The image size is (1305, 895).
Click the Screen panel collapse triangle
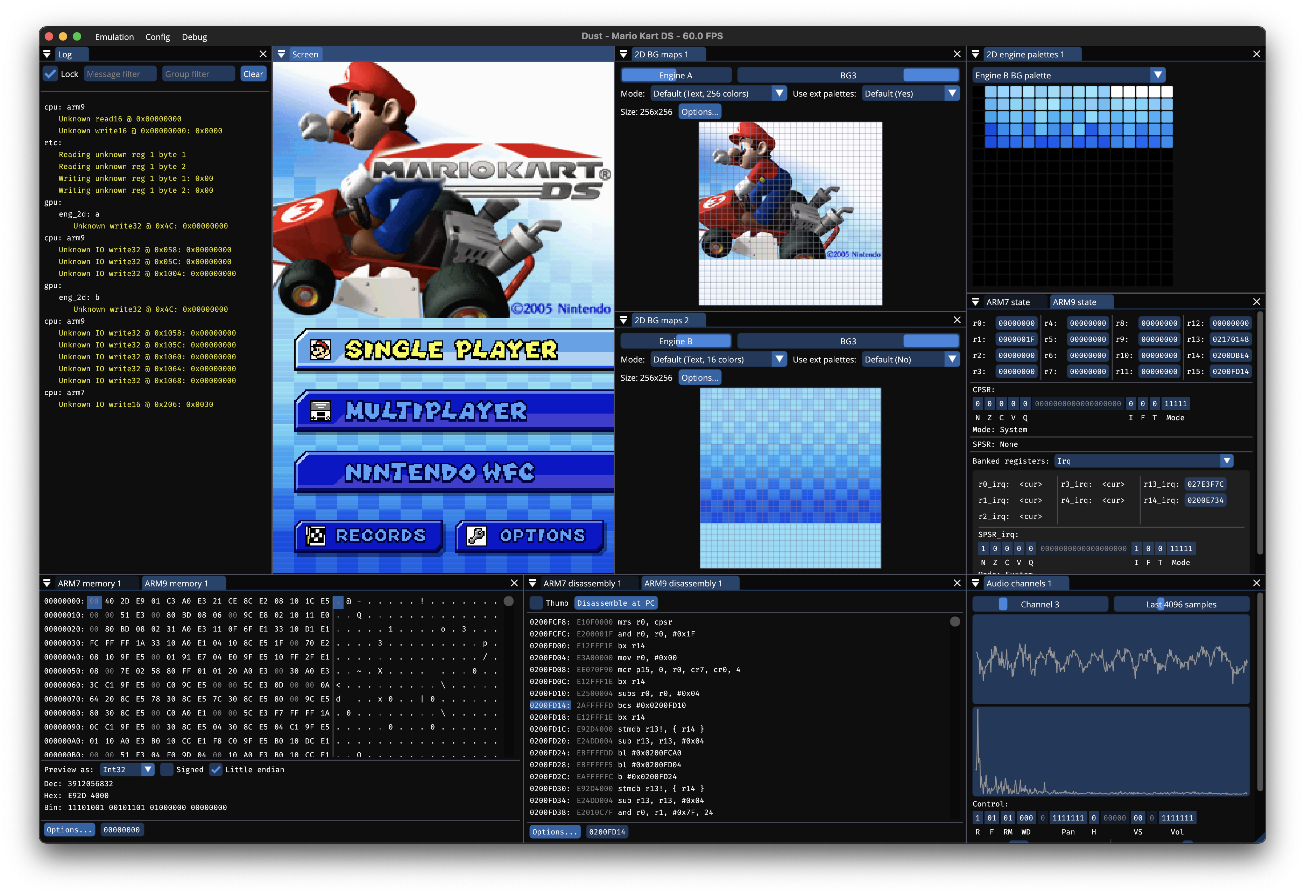pos(281,55)
